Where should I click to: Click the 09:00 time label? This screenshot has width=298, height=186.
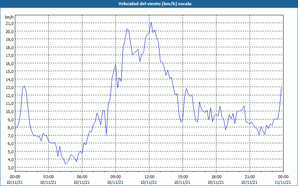pyautogui.click(x=115, y=177)
